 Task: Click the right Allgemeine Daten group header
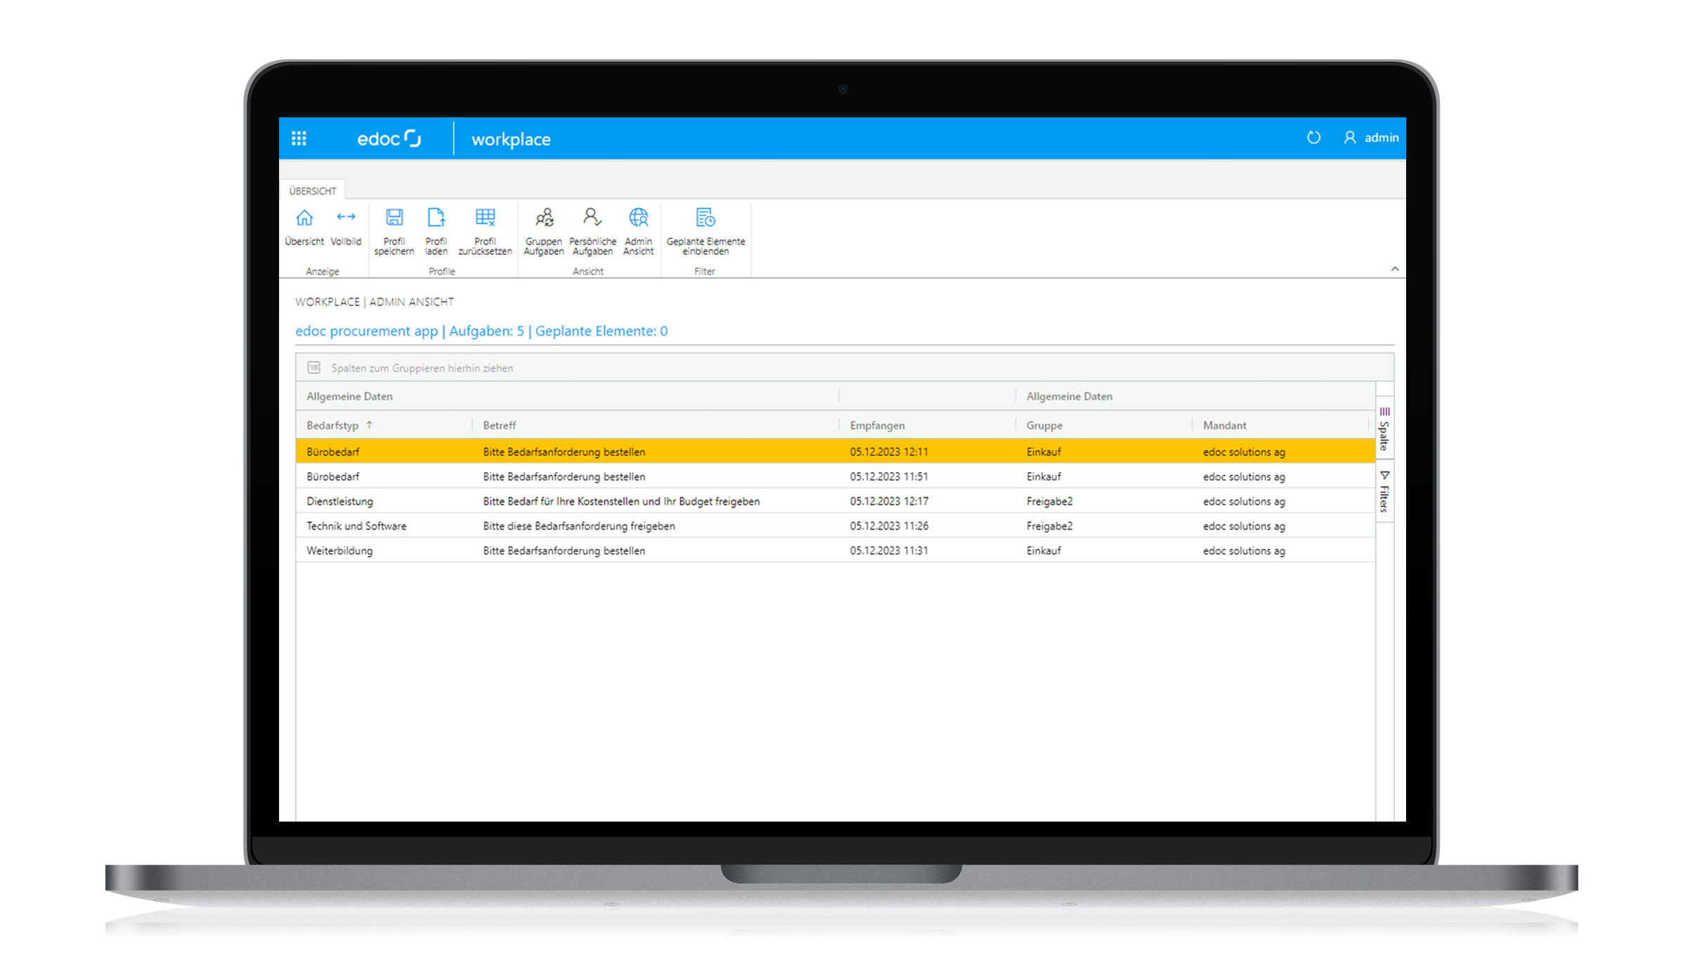tap(1069, 396)
